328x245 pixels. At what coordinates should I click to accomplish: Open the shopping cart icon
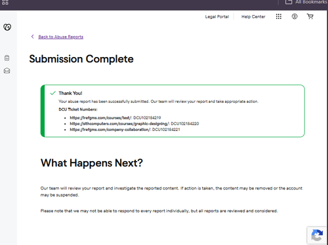310,16
